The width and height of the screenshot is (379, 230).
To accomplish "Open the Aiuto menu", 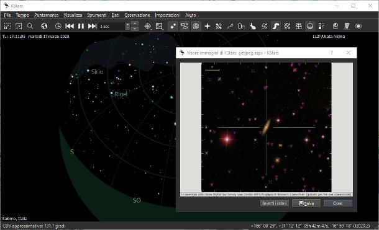I will pyautogui.click(x=191, y=15).
